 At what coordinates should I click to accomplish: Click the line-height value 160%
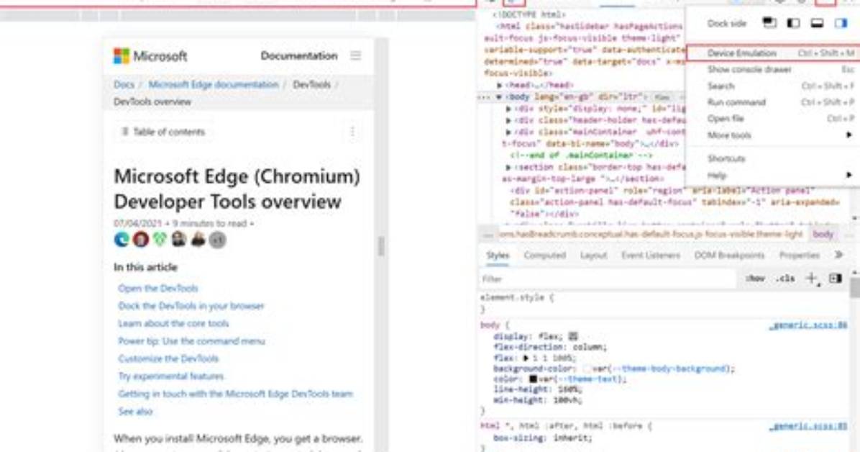(569, 389)
